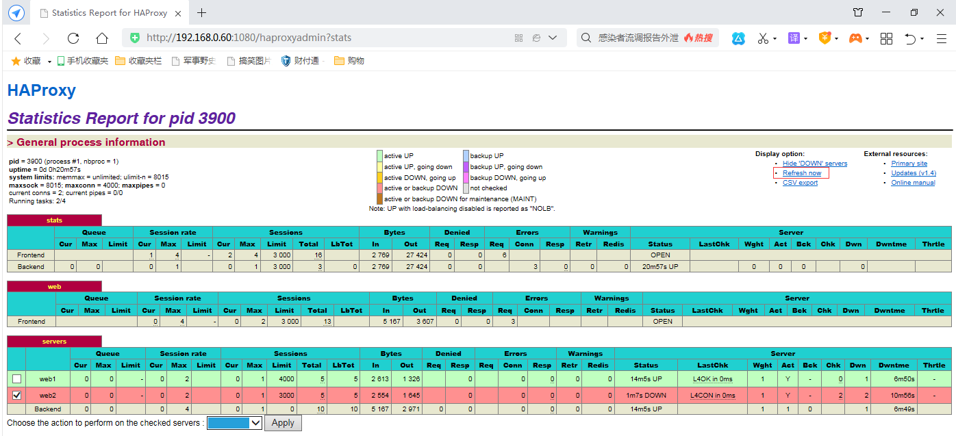Expand the address bar history dropdown arrow
The image size is (956, 436).
pyautogui.click(x=553, y=38)
